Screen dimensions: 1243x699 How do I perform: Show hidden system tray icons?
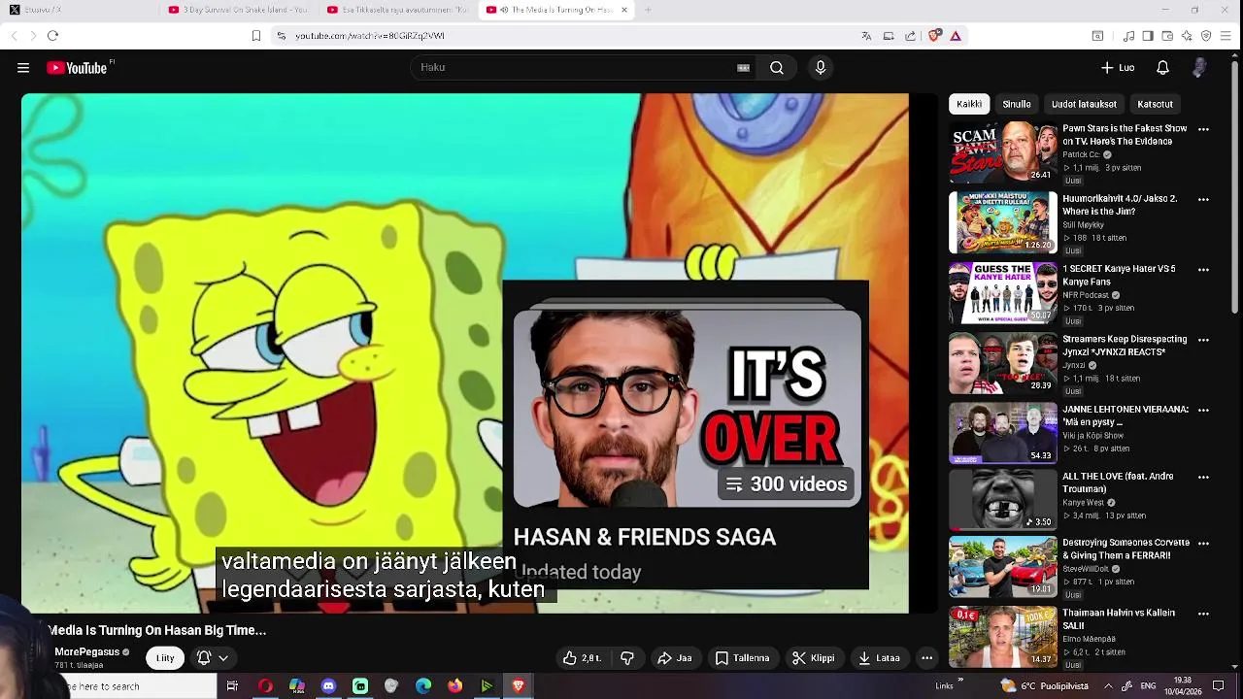click(1108, 686)
